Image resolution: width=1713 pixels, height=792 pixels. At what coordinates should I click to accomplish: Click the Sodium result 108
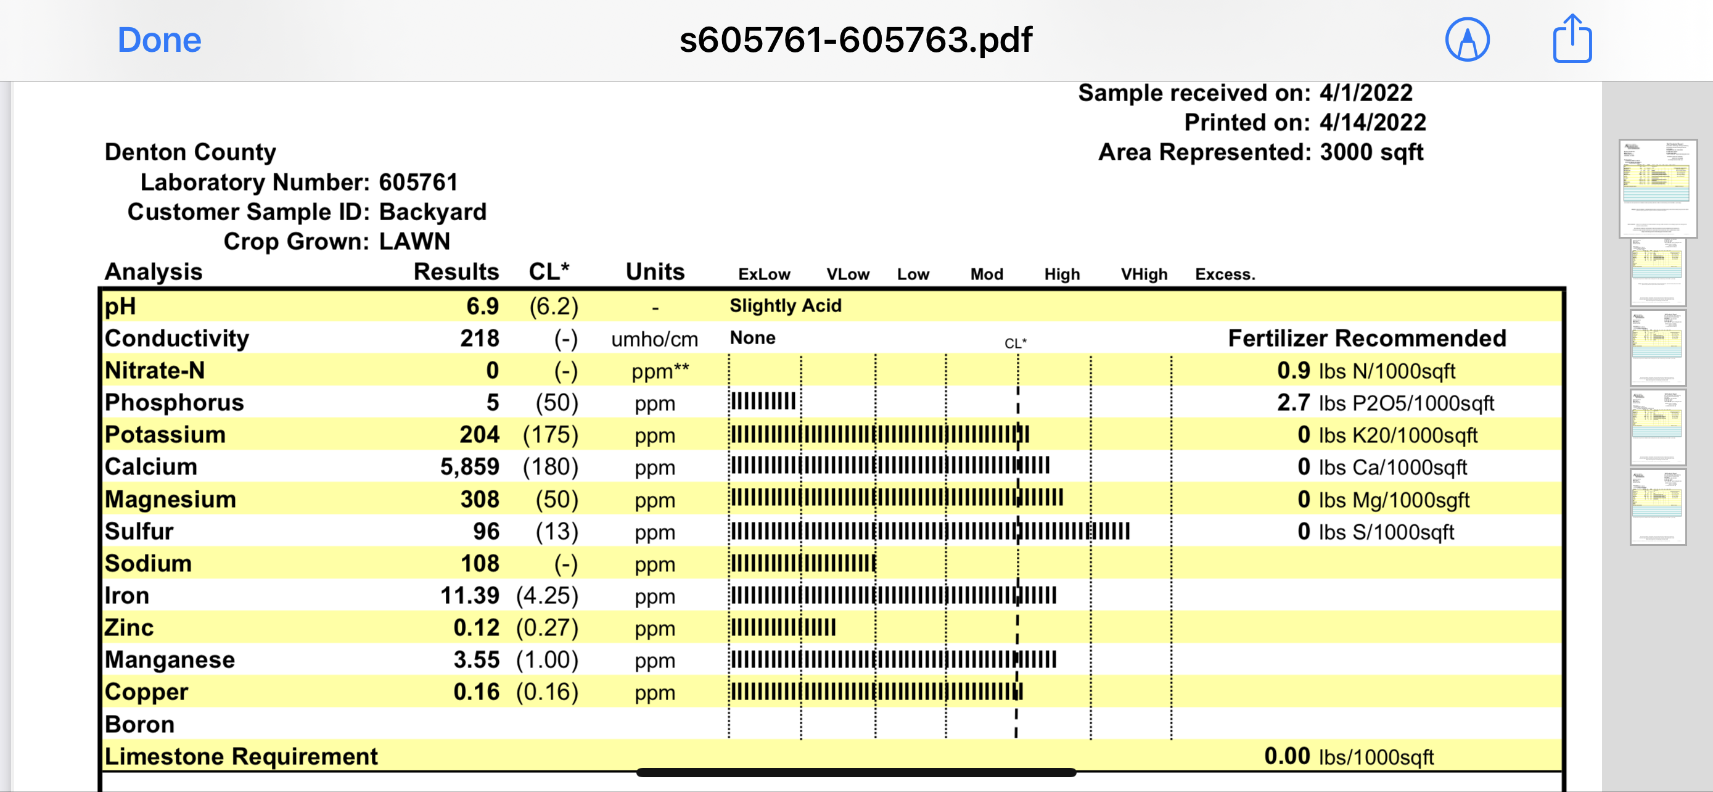(x=480, y=563)
